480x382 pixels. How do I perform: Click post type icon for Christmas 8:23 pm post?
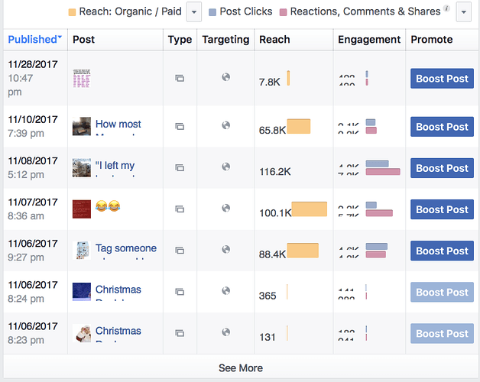(x=180, y=333)
